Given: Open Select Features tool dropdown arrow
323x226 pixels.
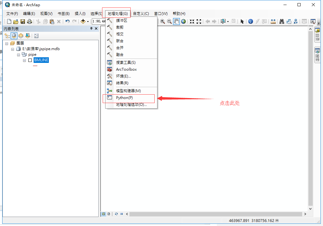Looking at the screenshot, I should pos(228,21).
